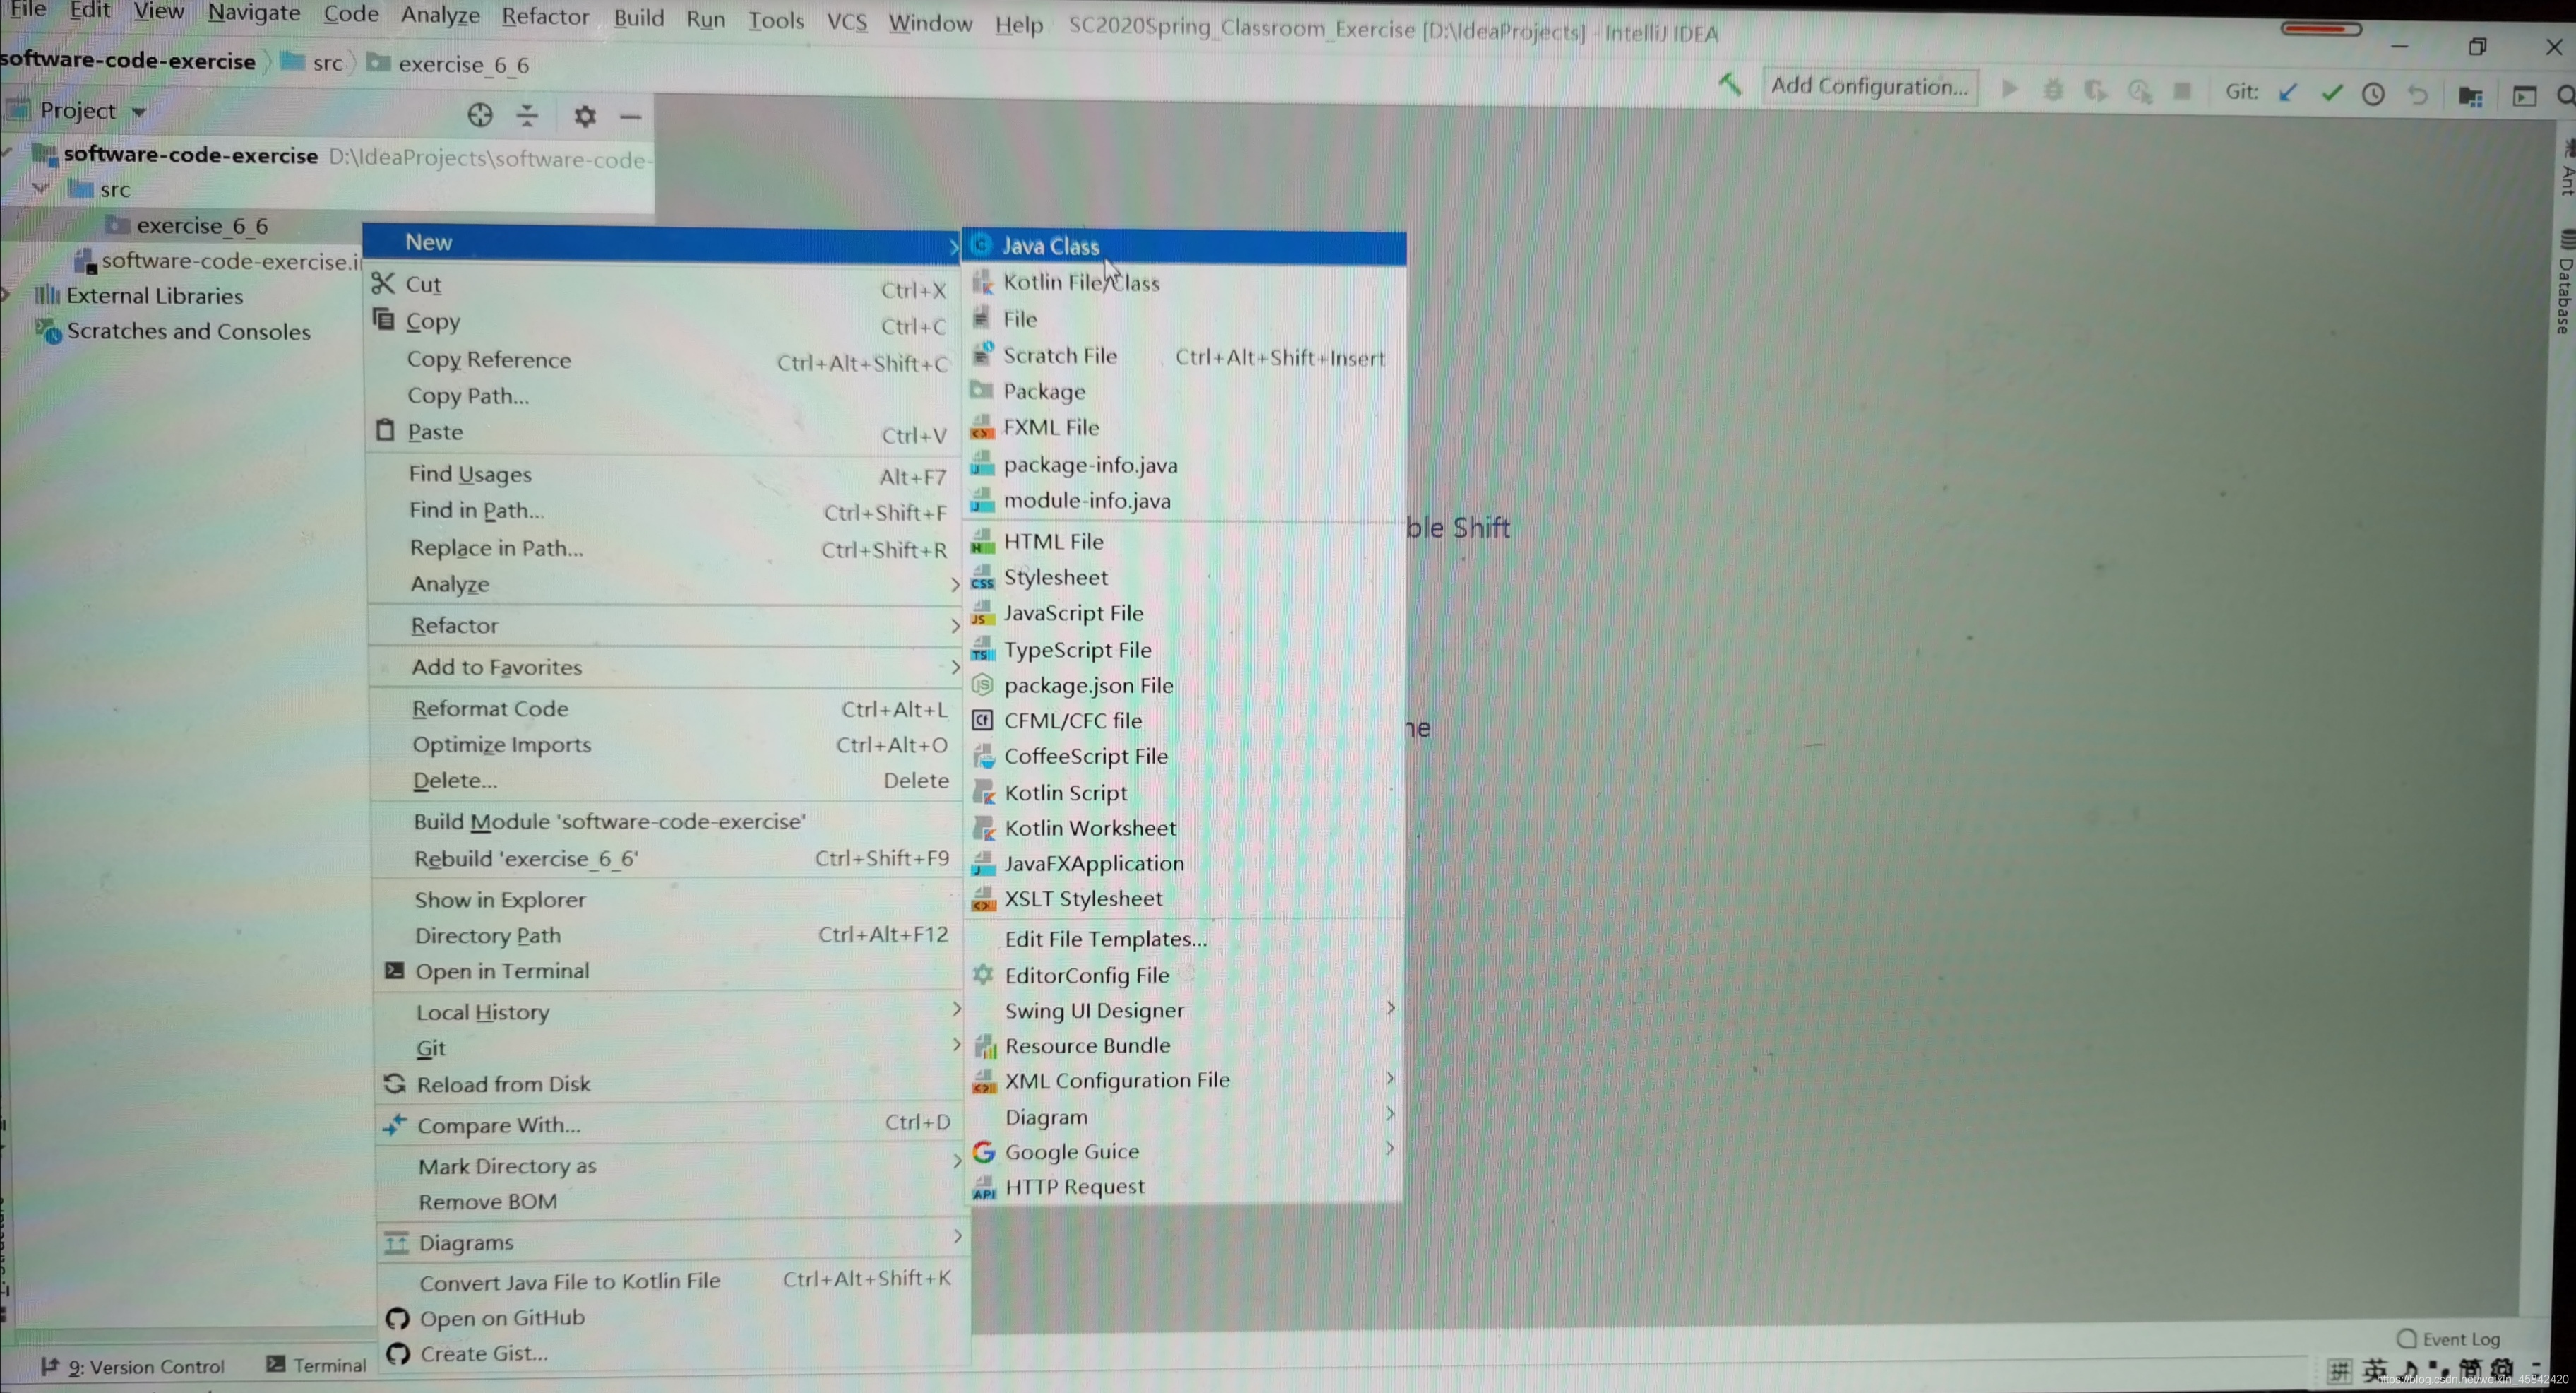Collapse the src folder
Screen dimensions: 2576x1393
41,188
